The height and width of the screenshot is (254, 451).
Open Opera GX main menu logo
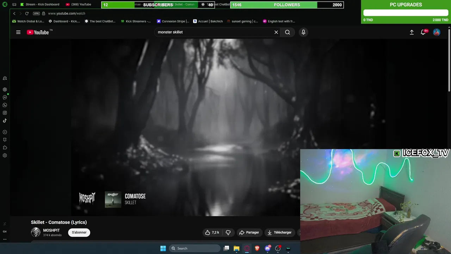pyautogui.click(x=5, y=5)
